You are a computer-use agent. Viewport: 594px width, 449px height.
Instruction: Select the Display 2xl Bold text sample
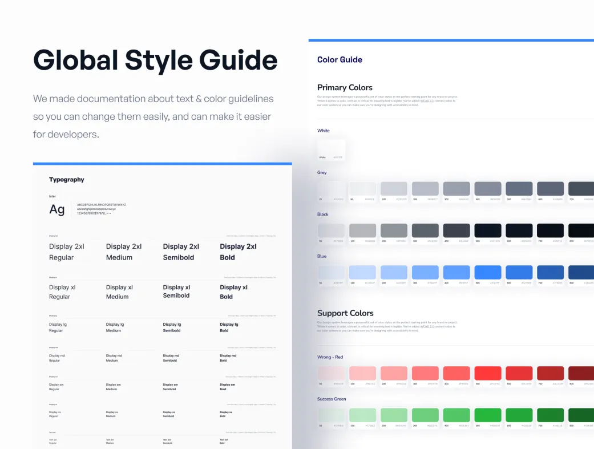point(238,252)
